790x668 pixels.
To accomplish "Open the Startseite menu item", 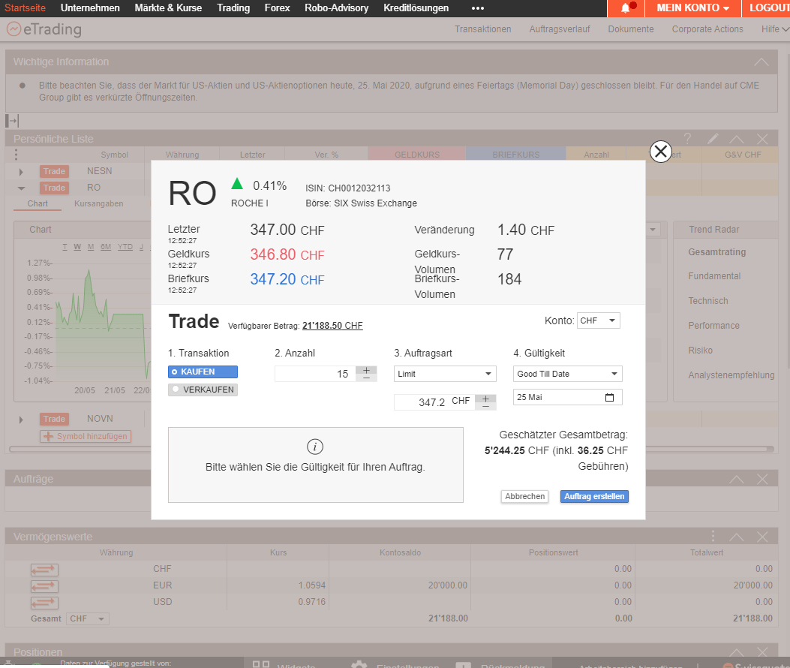I will (x=26, y=8).
